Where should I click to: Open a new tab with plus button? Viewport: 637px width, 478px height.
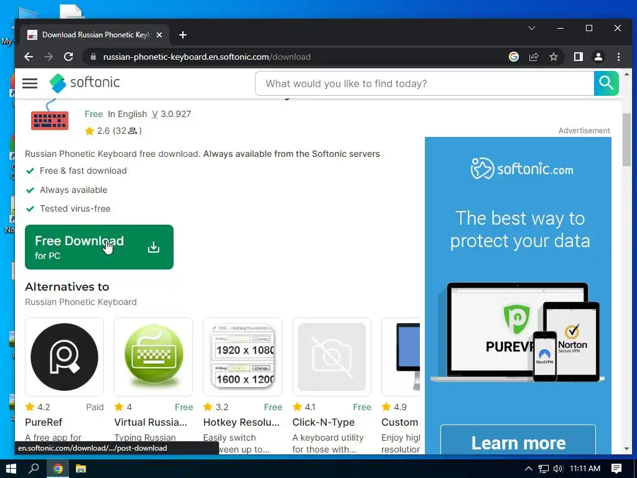(183, 35)
